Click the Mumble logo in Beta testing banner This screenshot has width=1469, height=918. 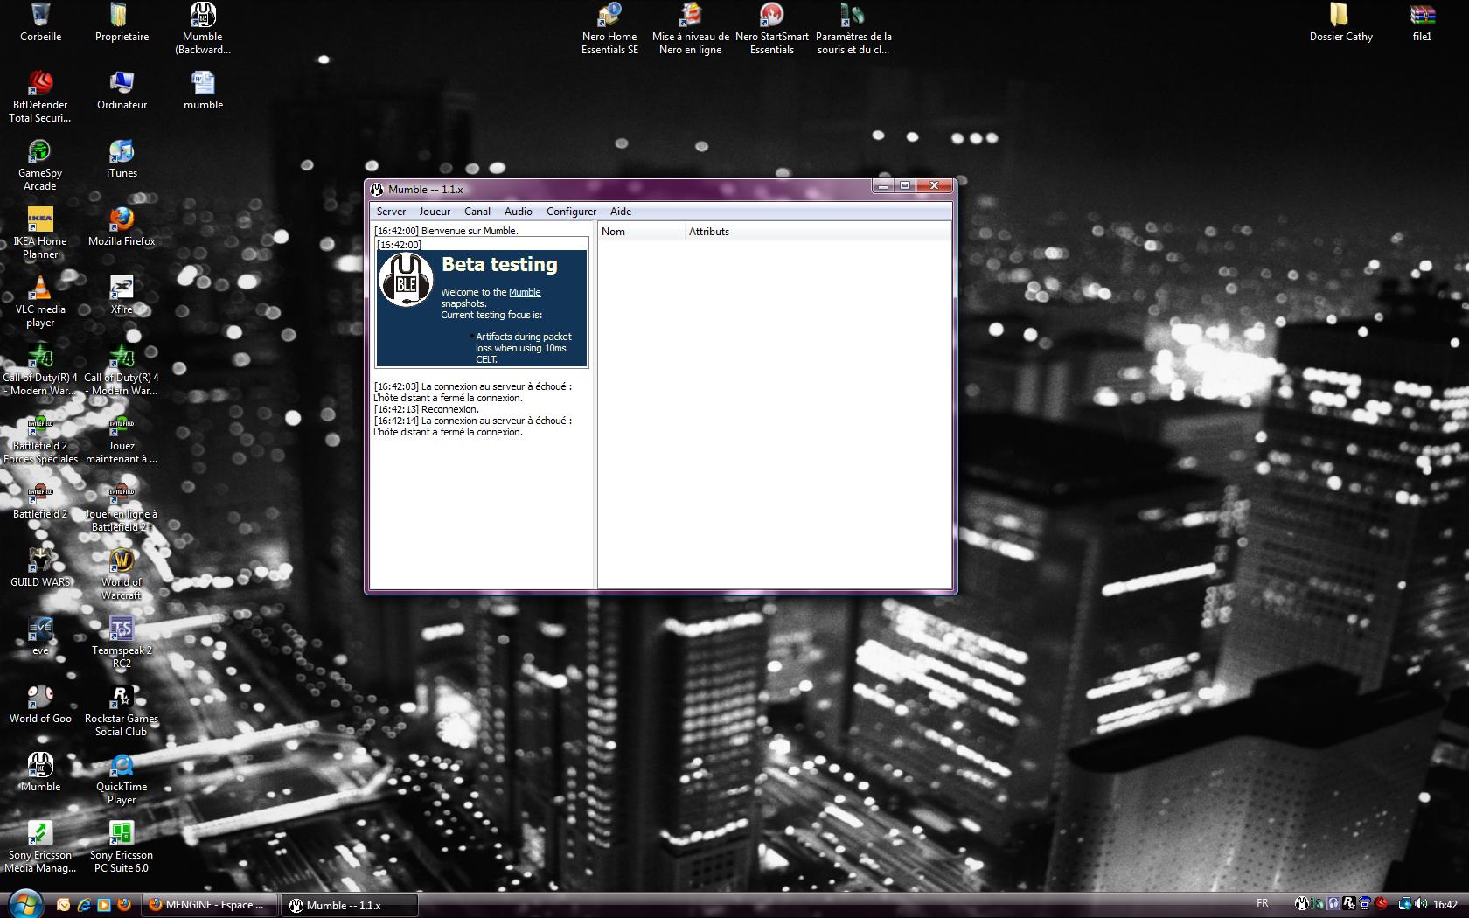[406, 280]
